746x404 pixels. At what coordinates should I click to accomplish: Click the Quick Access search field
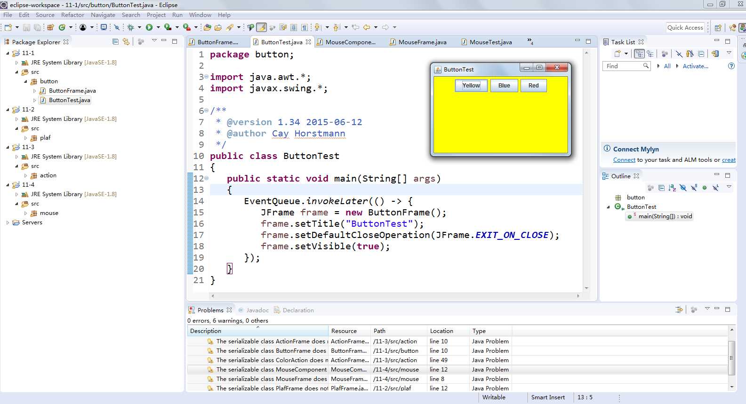tap(685, 28)
